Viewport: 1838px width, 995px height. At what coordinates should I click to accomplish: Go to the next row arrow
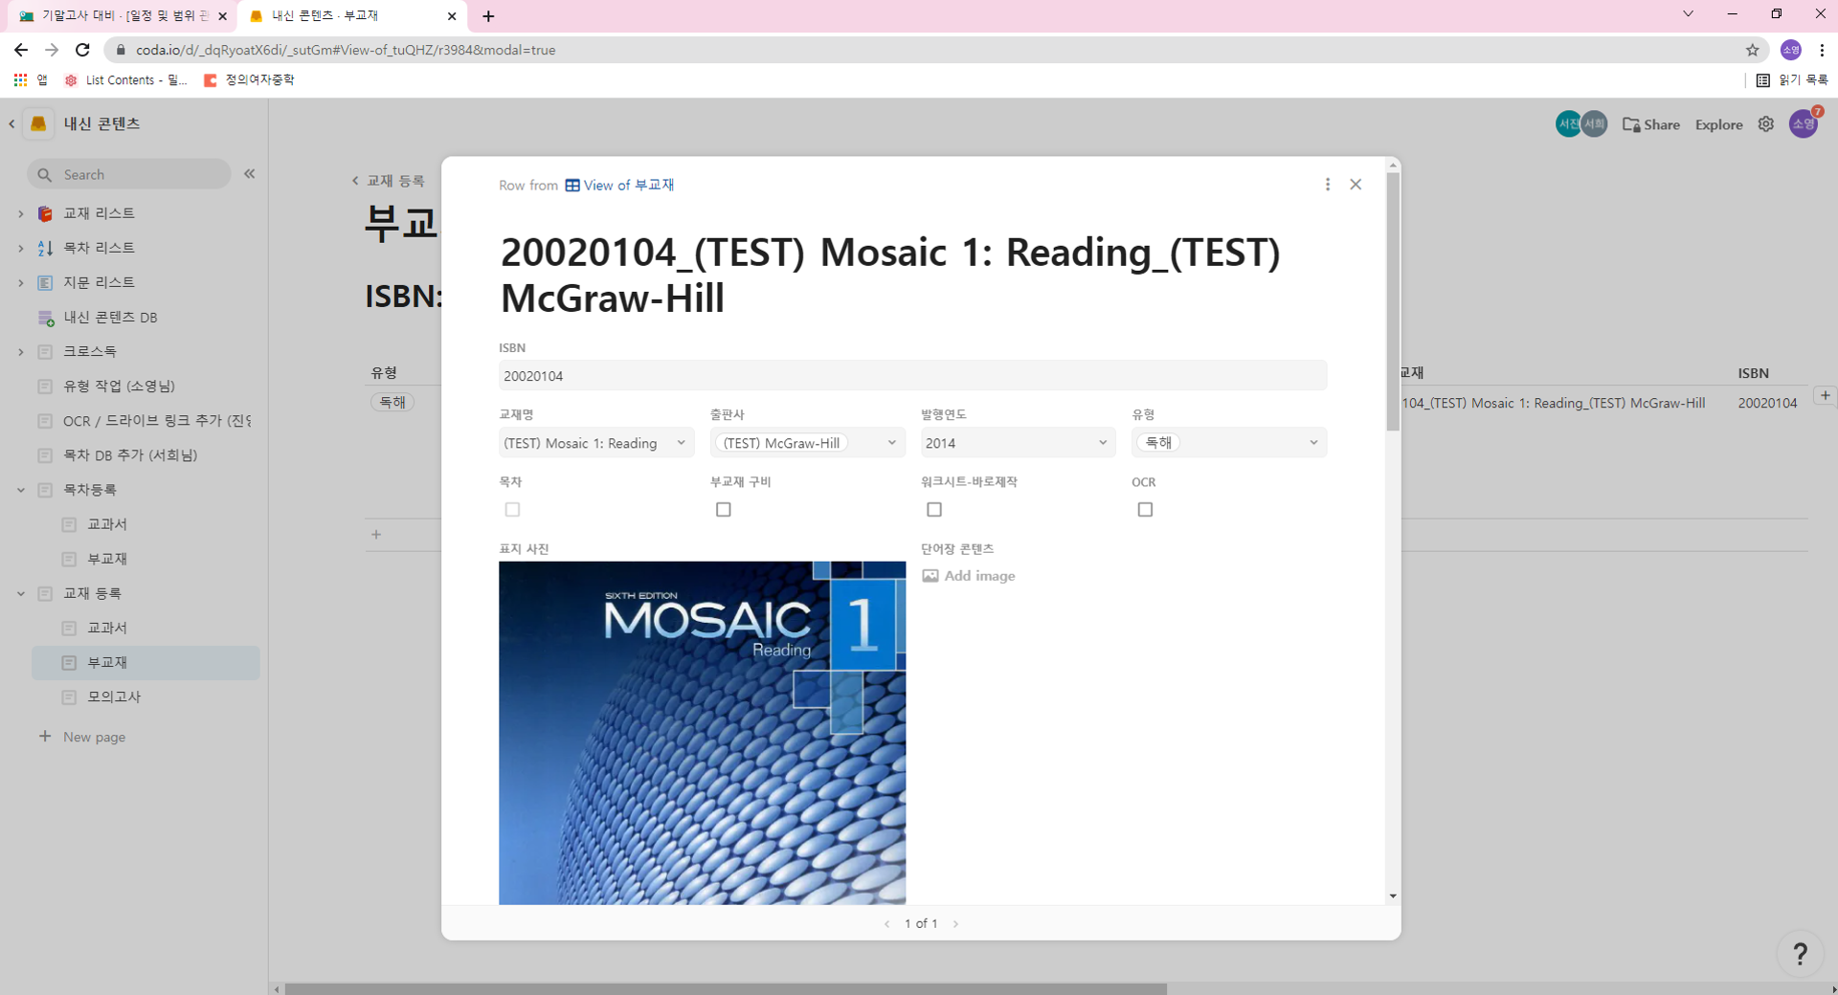coord(955,924)
